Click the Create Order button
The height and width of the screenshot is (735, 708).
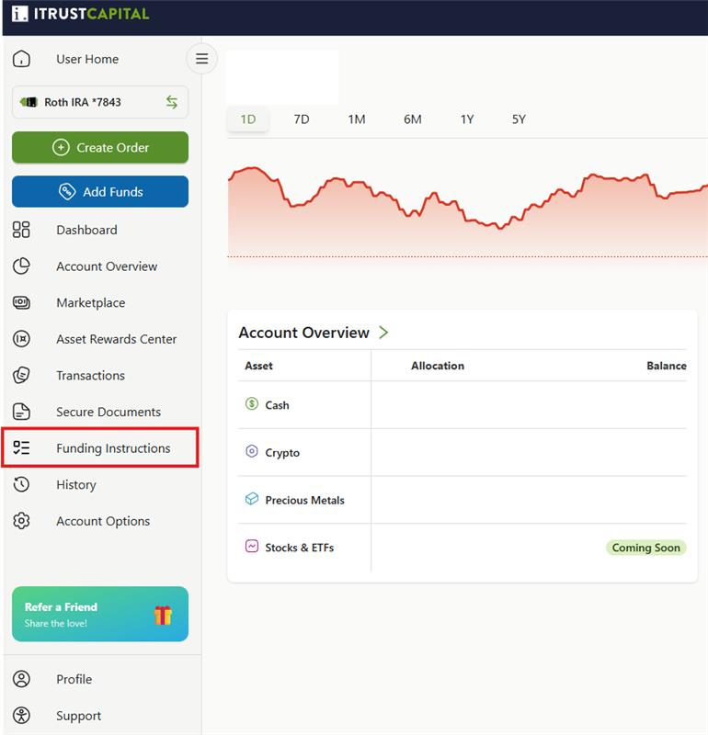pyautogui.click(x=100, y=147)
